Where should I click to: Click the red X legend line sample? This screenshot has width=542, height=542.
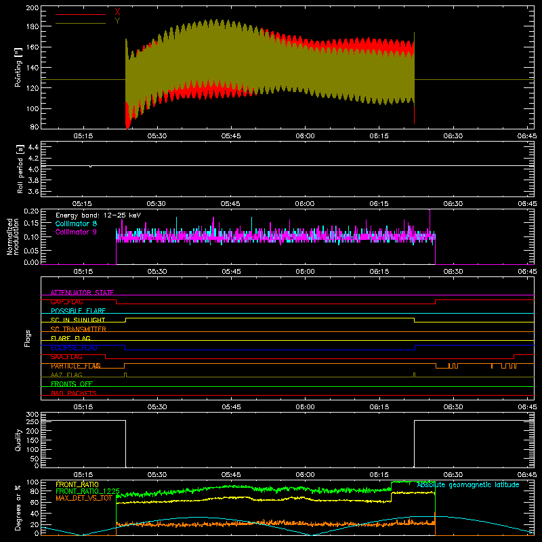click(x=81, y=14)
